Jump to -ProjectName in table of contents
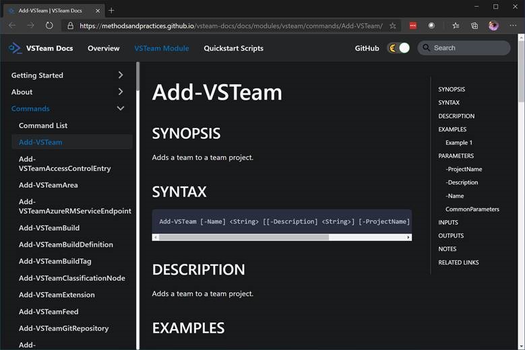525x350 pixels. (464, 169)
